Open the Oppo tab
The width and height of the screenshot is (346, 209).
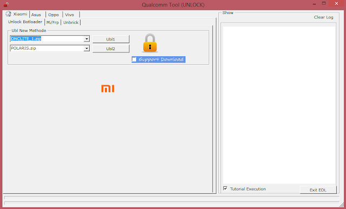pos(54,15)
